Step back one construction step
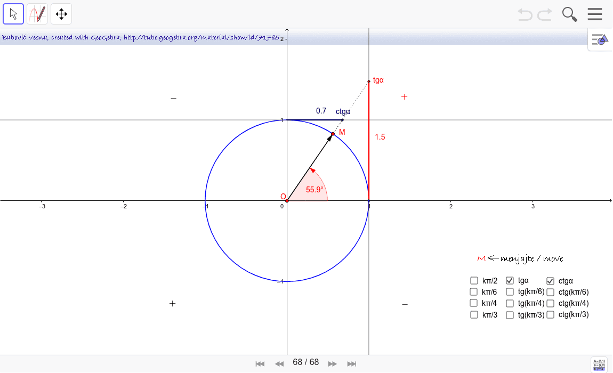This screenshot has width=613, height=373. [279, 363]
